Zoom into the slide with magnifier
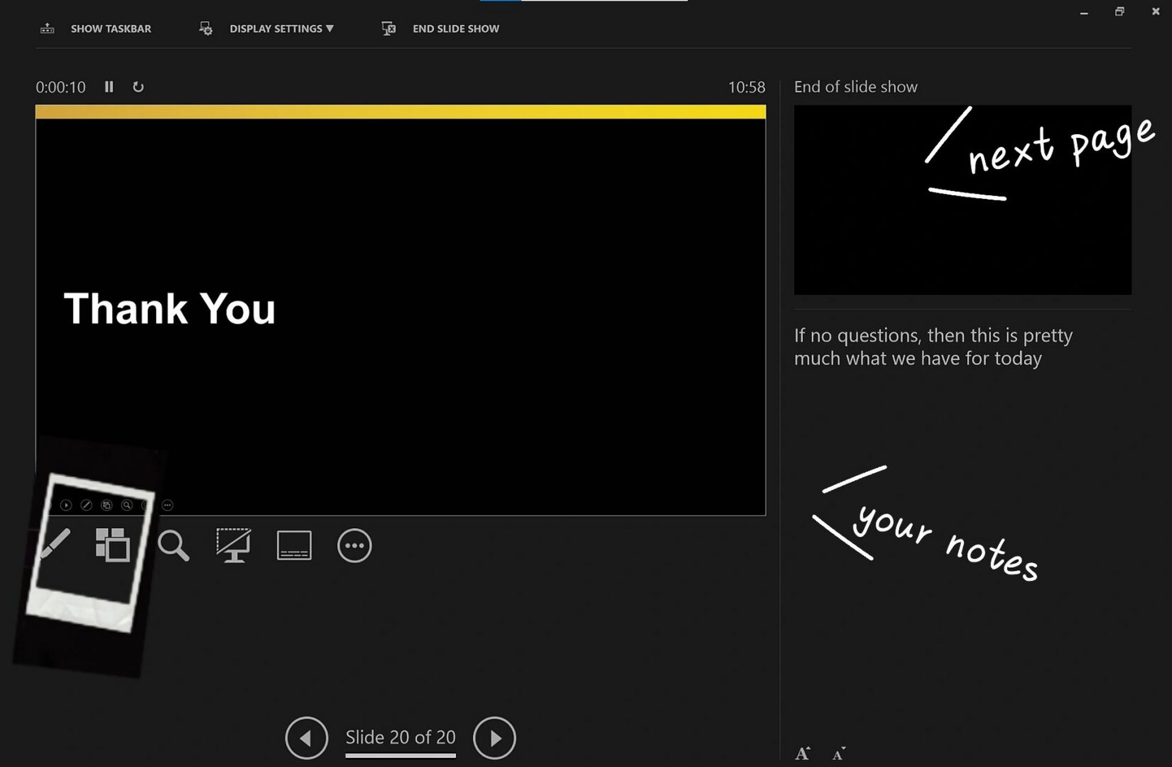 click(x=174, y=545)
